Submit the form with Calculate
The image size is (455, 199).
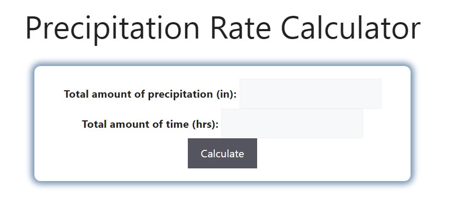[x=222, y=153]
